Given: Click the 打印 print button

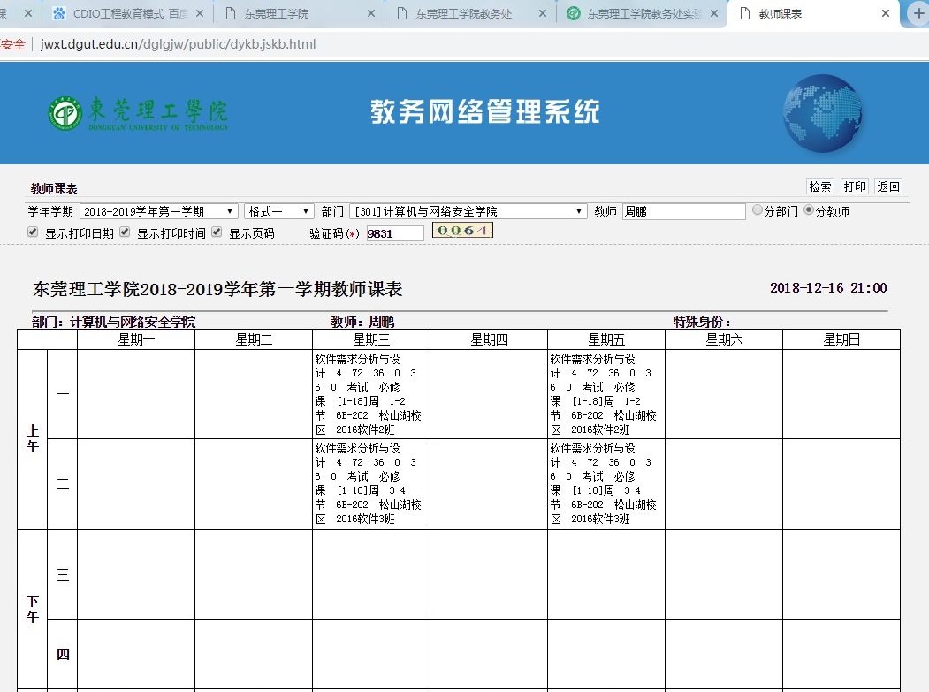Looking at the screenshot, I should pyautogui.click(x=855, y=186).
